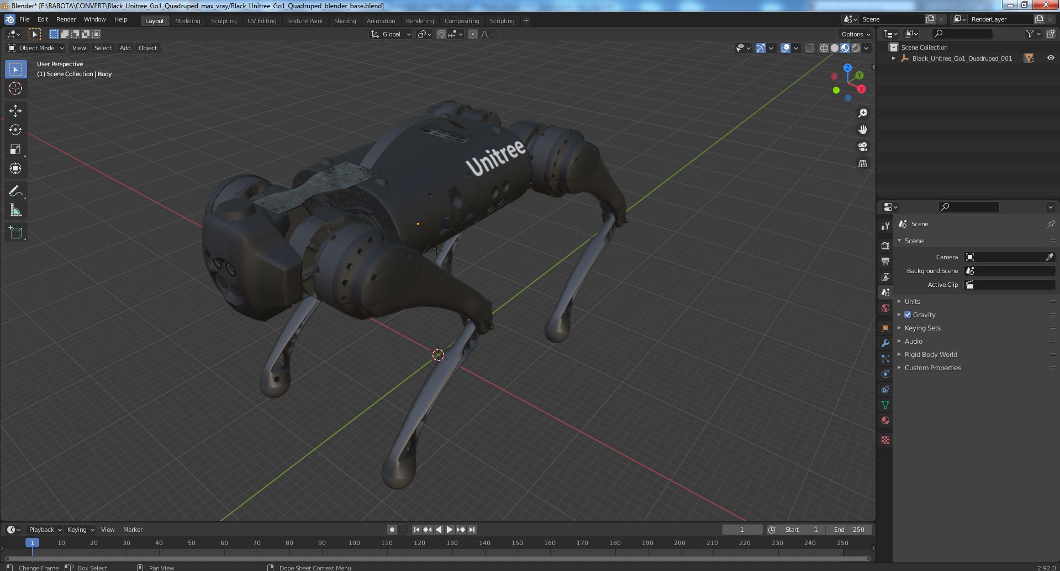1060x571 pixels.
Task: Toggle snapping magnet in the header
Action: pyautogui.click(x=441, y=34)
